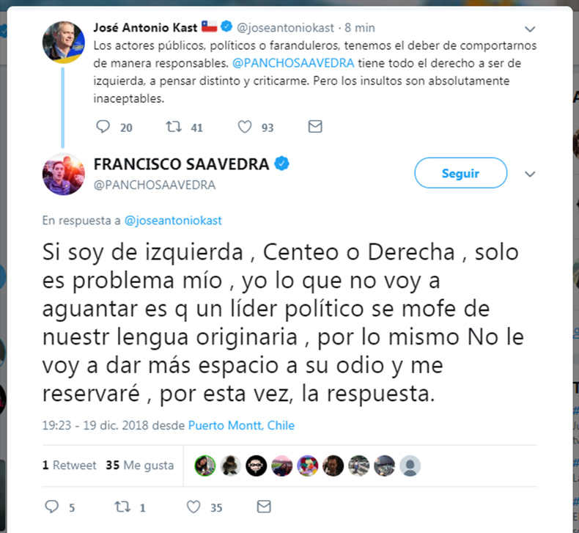The image size is (579, 533).
Task: Open the default gray silhouette liker avatar
Action: 410,466
